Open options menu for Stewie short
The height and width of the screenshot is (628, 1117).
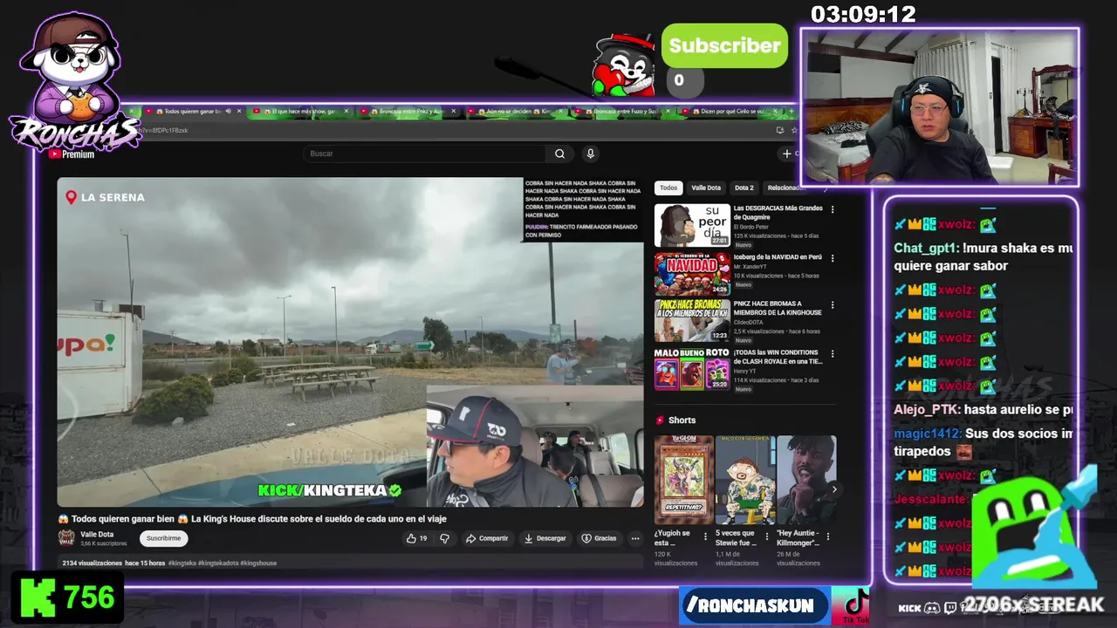(767, 536)
